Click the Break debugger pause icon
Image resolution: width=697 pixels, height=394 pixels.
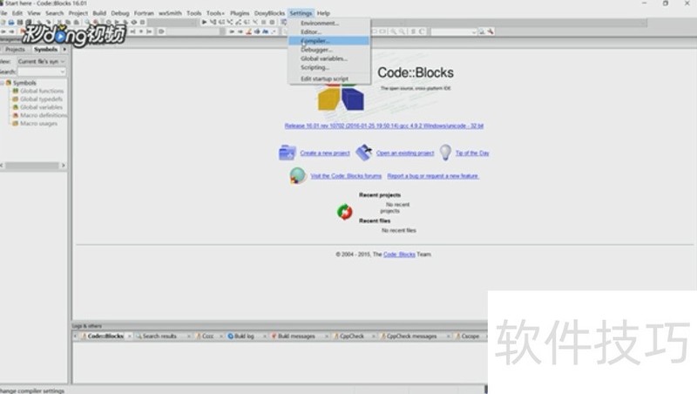(x=264, y=22)
